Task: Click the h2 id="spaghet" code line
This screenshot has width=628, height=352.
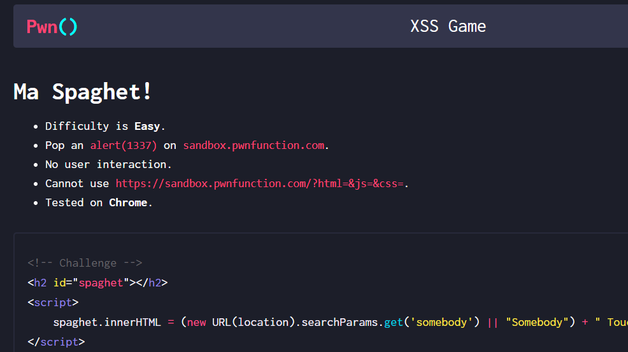Action: [x=97, y=283]
